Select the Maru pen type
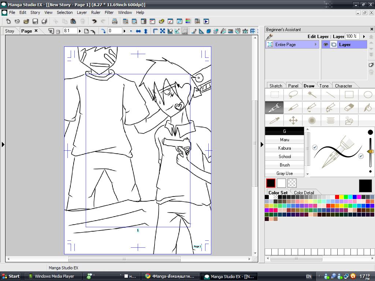This screenshot has width=375, height=281. pyautogui.click(x=285, y=140)
